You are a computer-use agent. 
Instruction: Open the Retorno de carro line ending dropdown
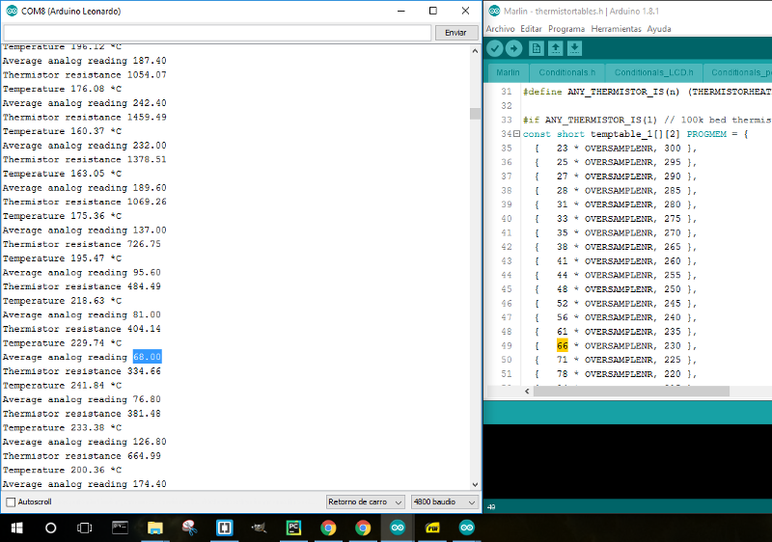click(366, 502)
